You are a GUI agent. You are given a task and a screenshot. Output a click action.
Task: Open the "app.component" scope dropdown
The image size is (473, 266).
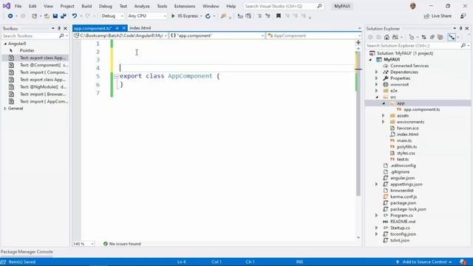pyautogui.click(x=217, y=35)
